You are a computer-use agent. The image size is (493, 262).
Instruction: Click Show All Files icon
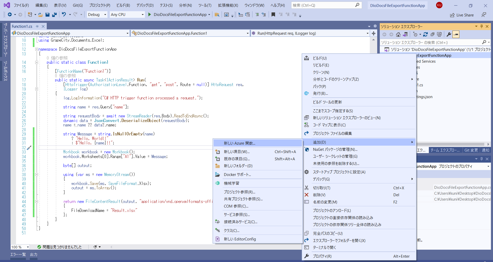pyautogui.click(x=439, y=34)
